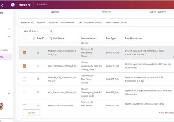174x122 pixels.
Task: Click the 'Note: These rul' text
Action: coord(166,113)
